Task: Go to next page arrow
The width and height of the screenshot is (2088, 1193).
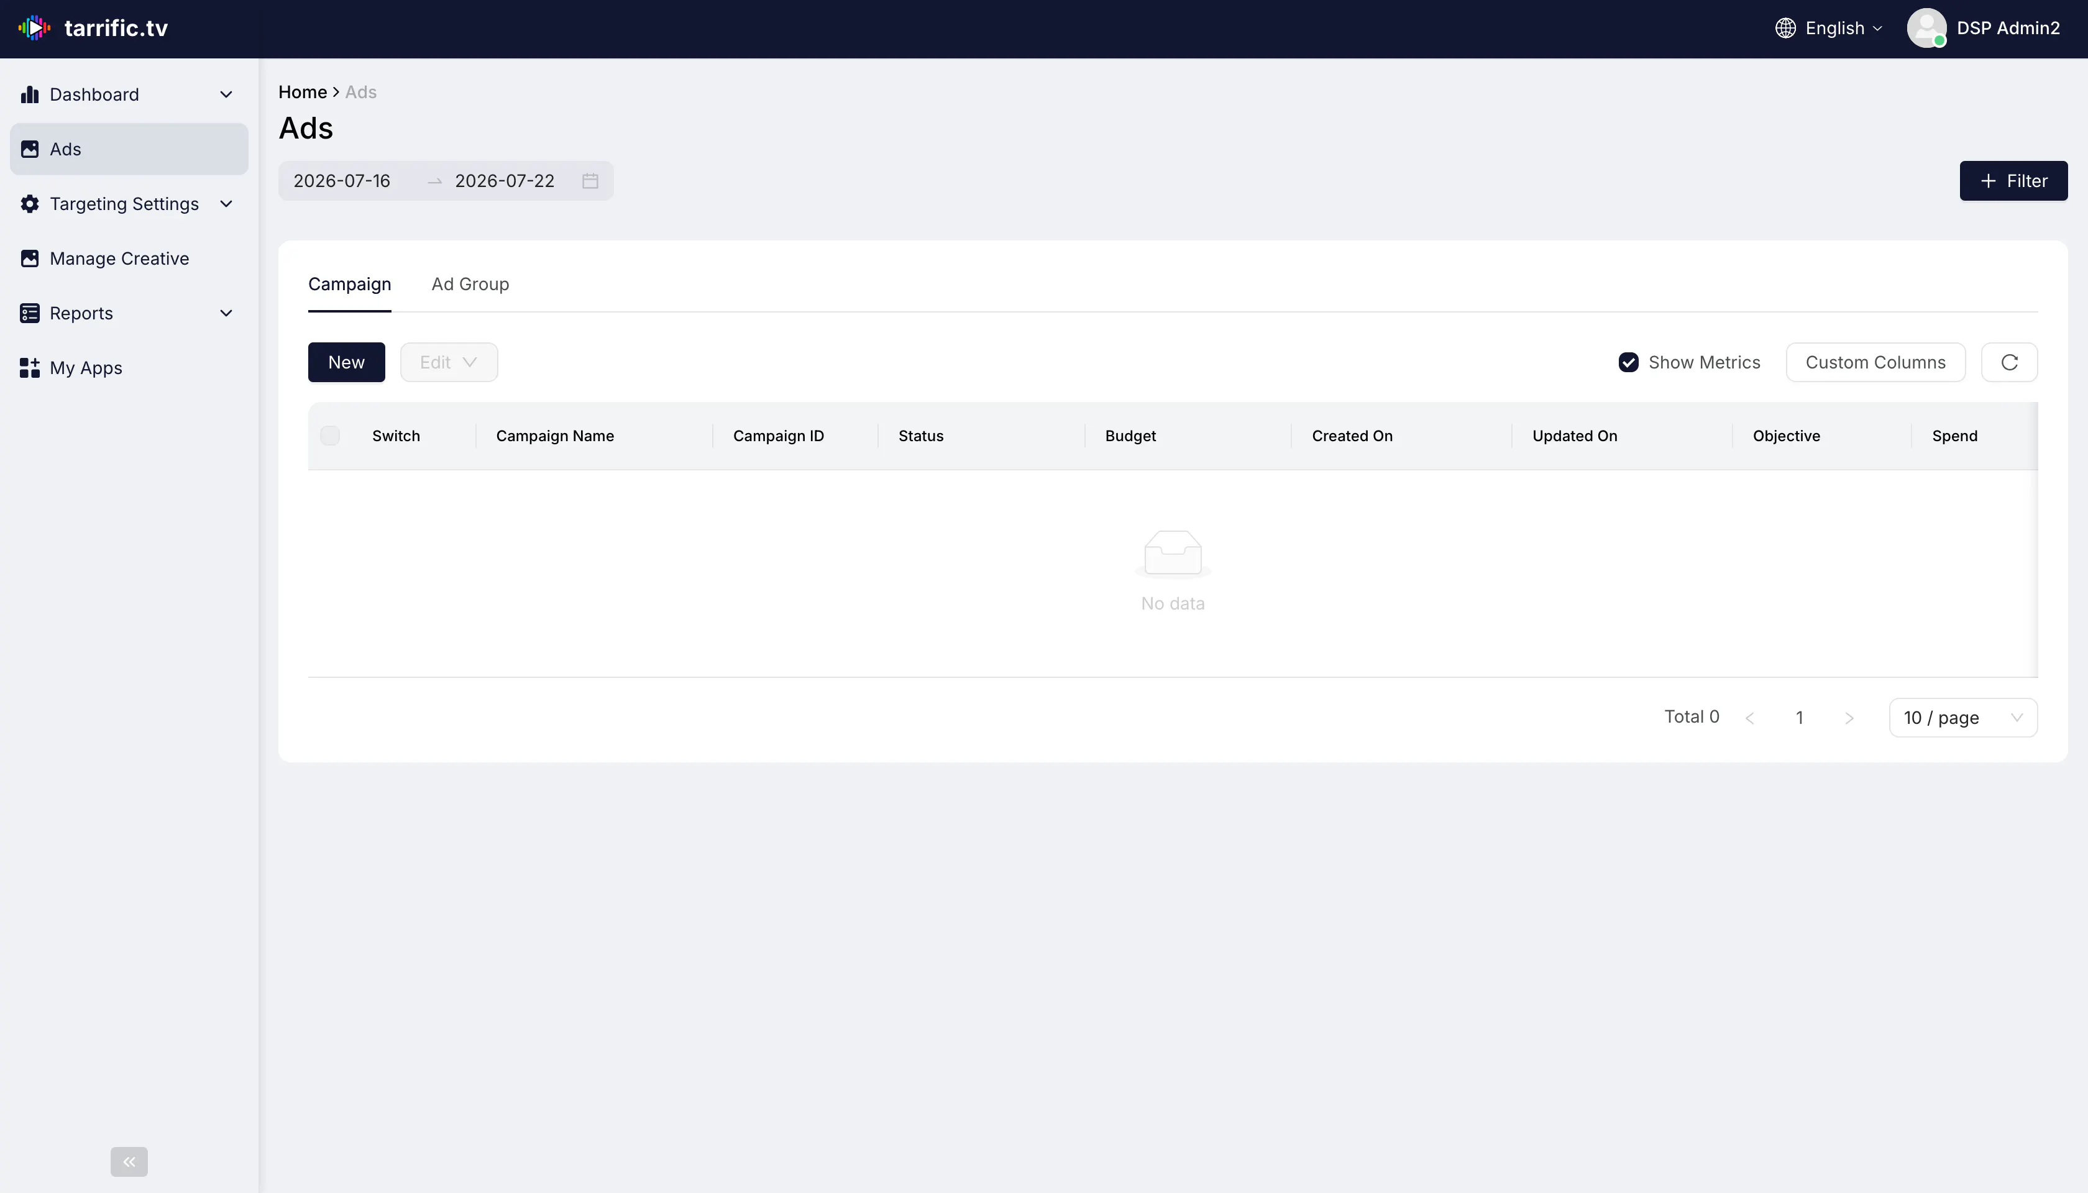Action: 1849,718
